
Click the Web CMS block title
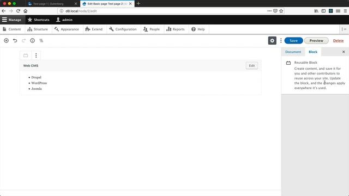(31, 66)
